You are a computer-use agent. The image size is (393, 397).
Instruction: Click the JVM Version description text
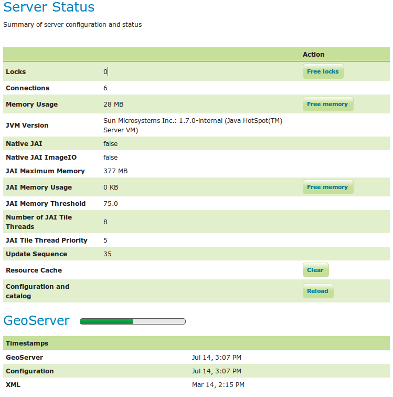193,125
